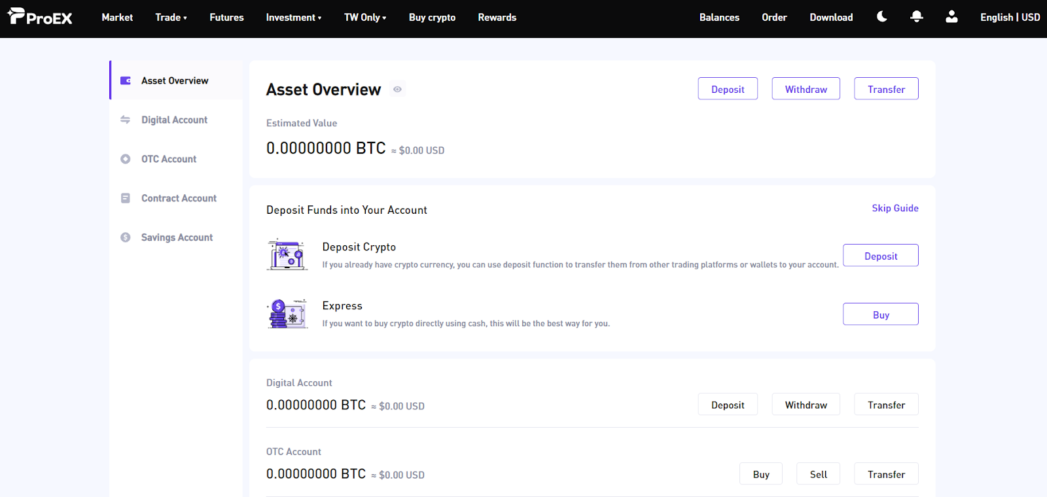Click Transfer in OTC Account row
Viewport: 1047px width, 497px height.
pyautogui.click(x=886, y=474)
